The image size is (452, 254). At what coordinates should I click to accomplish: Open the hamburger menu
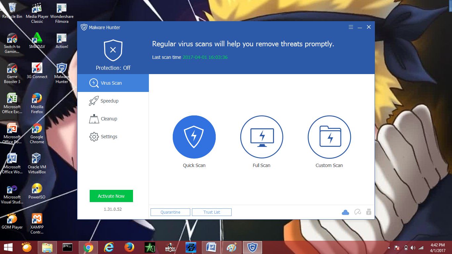click(x=351, y=27)
